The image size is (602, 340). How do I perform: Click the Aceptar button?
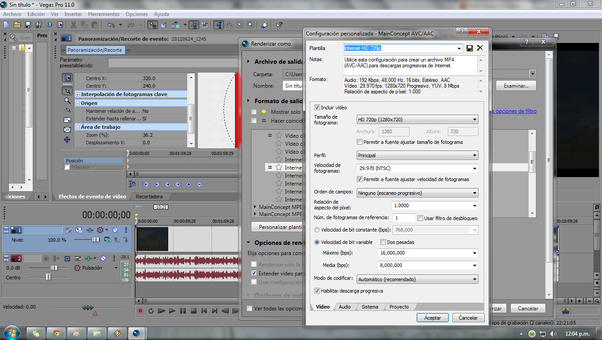(432, 318)
